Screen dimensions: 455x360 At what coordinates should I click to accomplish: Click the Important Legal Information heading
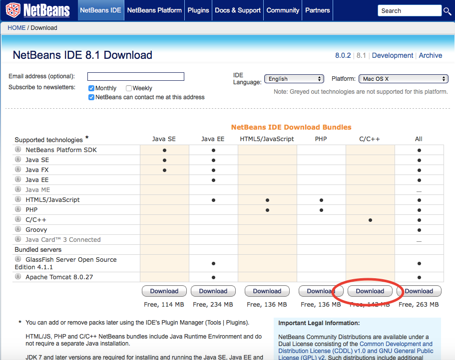319,323
